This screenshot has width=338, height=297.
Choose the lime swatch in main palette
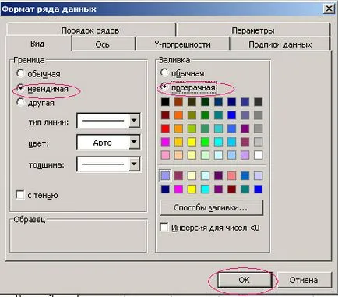pyautogui.click(x=192, y=129)
